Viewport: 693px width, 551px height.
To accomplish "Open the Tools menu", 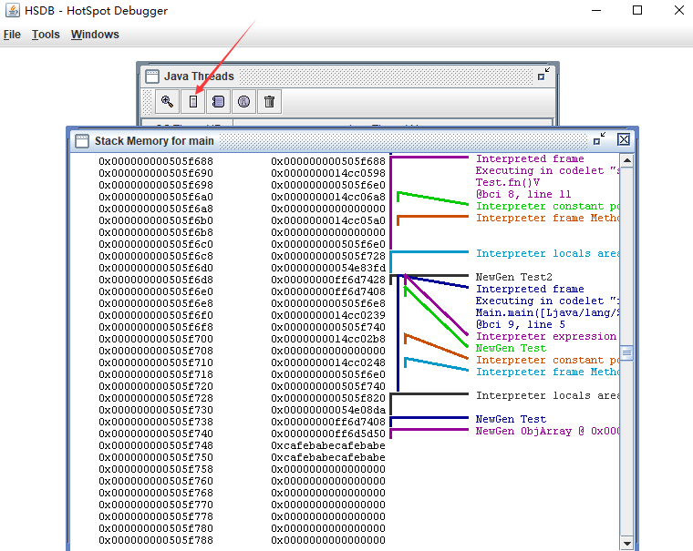I will (46, 35).
